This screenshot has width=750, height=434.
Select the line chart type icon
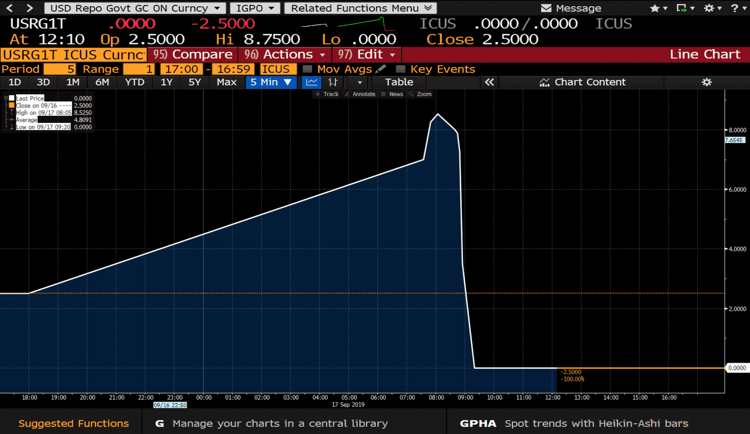click(312, 82)
